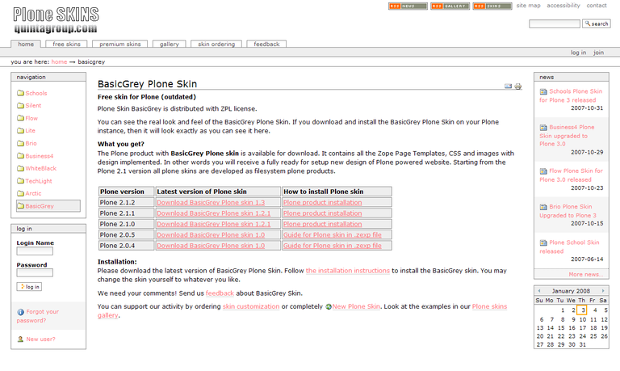The width and height of the screenshot is (620, 371).
Task: Click the print page icon
Action: (x=518, y=86)
